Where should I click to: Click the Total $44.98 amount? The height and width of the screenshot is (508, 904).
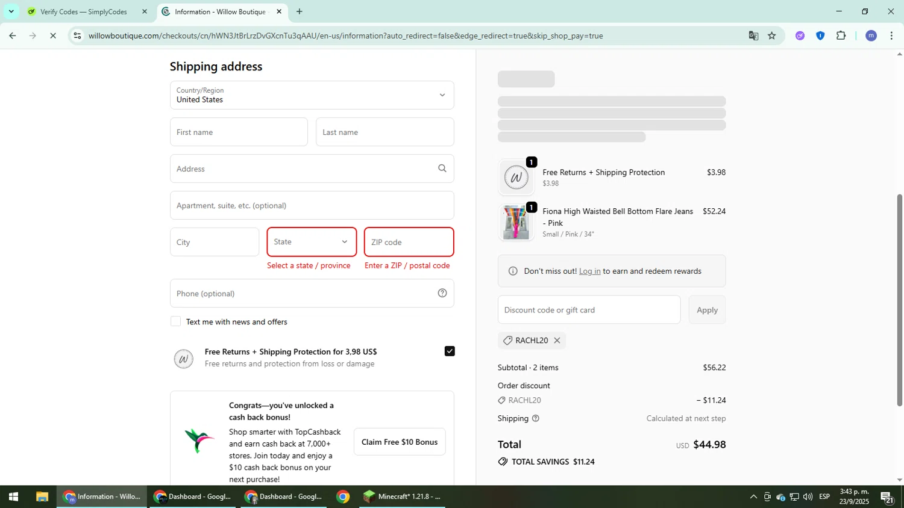(709, 445)
